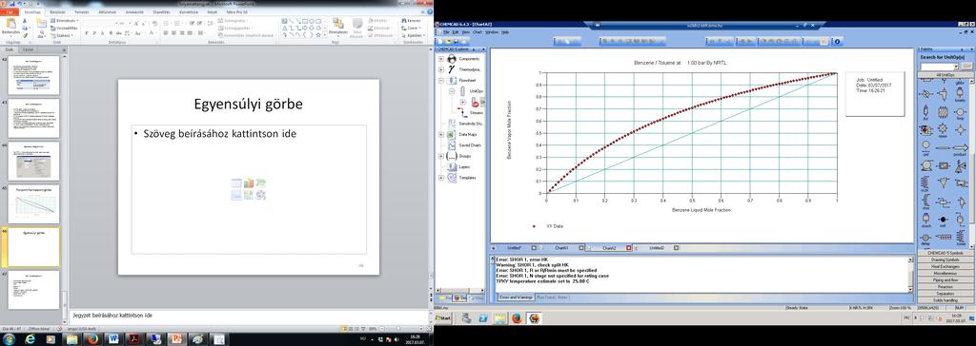Open the Data Maps item icon
The image size is (976, 346).
(452, 134)
